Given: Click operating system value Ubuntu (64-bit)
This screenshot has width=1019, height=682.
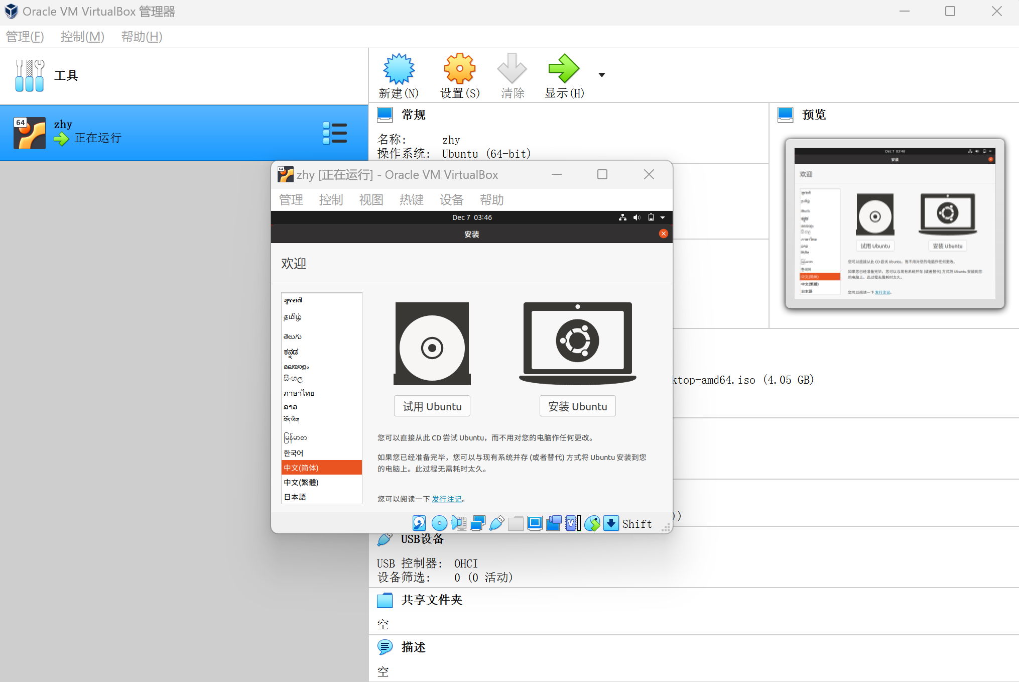Looking at the screenshot, I should pyautogui.click(x=486, y=154).
